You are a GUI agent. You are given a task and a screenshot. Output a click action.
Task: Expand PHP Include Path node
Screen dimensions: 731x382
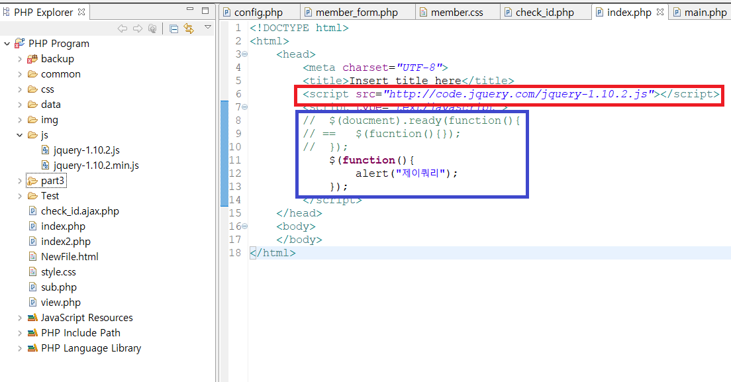tap(20, 333)
